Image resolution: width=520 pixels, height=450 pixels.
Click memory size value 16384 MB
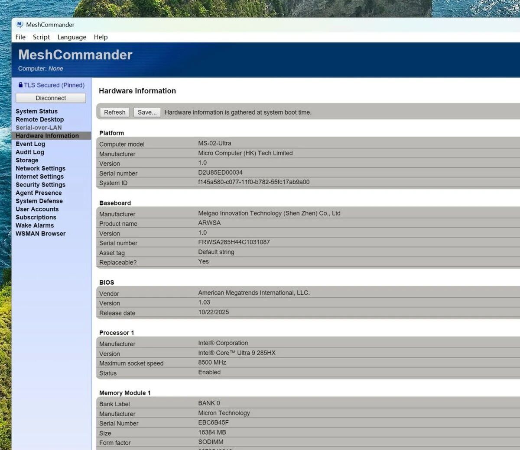(x=212, y=432)
